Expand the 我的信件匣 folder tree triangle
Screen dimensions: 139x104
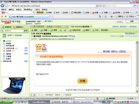pos(2,61)
